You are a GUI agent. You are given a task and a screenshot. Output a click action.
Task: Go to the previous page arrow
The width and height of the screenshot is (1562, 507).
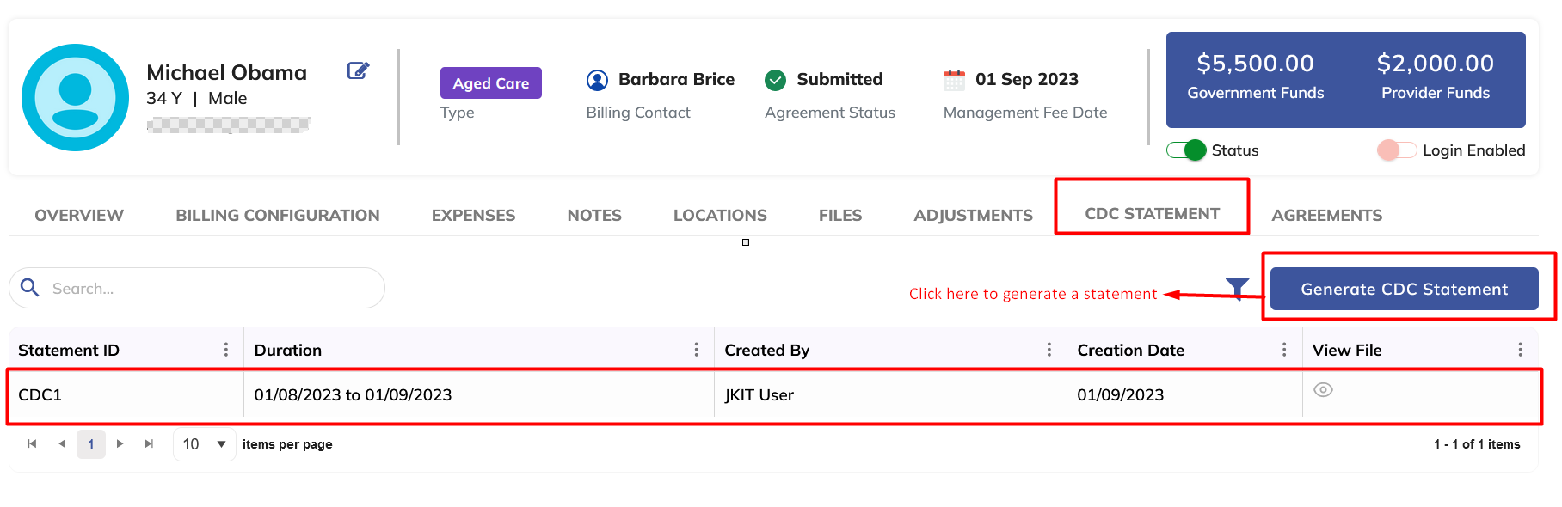[x=62, y=444]
